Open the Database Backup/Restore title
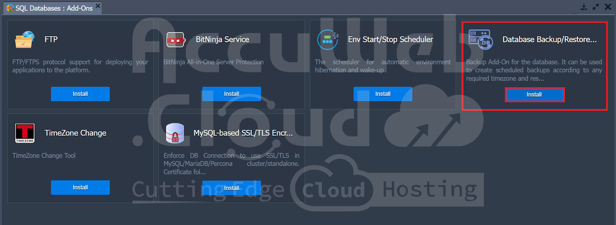Viewport: 616px width, 225px height. point(549,40)
